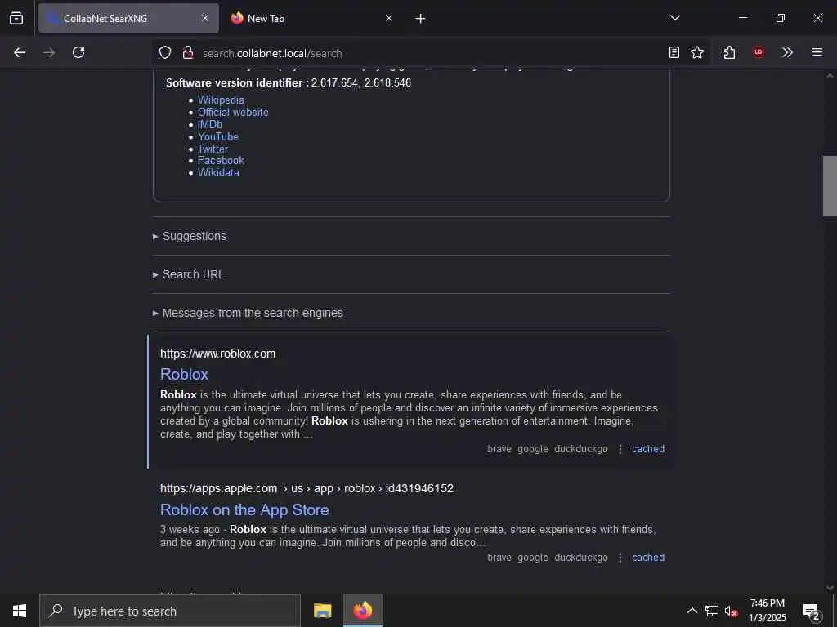The height and width of the screenshot is (627, 837).
Task: Open the clock showing 7:46 PM
Action: click(x=768, y=611)
